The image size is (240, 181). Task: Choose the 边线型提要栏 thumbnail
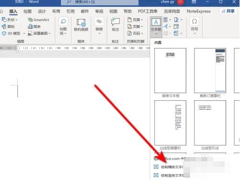coord(170,123)
